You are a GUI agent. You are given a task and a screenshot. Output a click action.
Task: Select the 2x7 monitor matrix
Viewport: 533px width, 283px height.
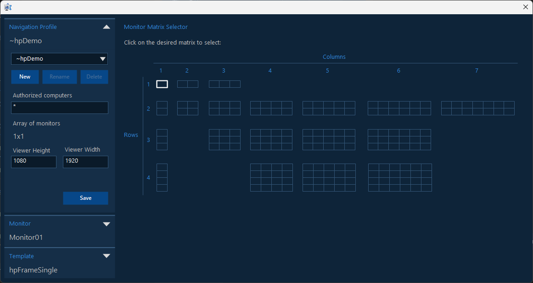[477, 108]
